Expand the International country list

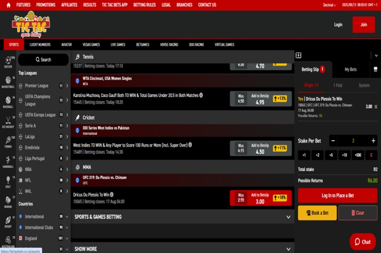[x=67, y=217]
